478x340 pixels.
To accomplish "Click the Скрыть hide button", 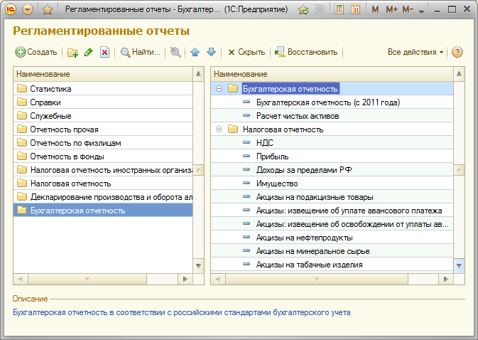I will (246, 52).
